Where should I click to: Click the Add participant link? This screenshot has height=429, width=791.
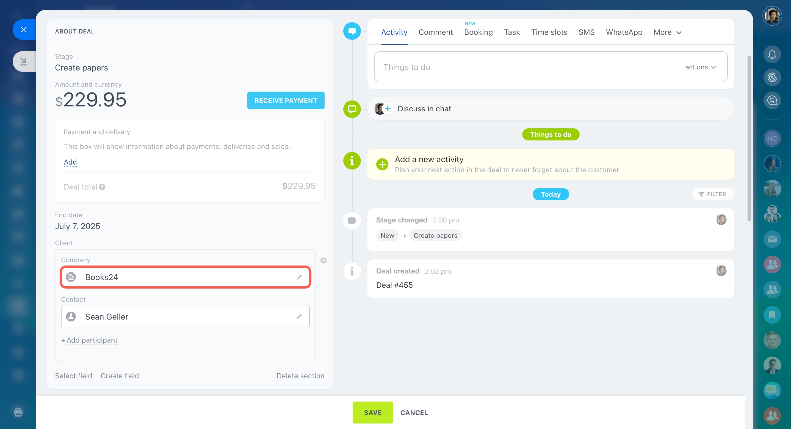click(92, 340)
